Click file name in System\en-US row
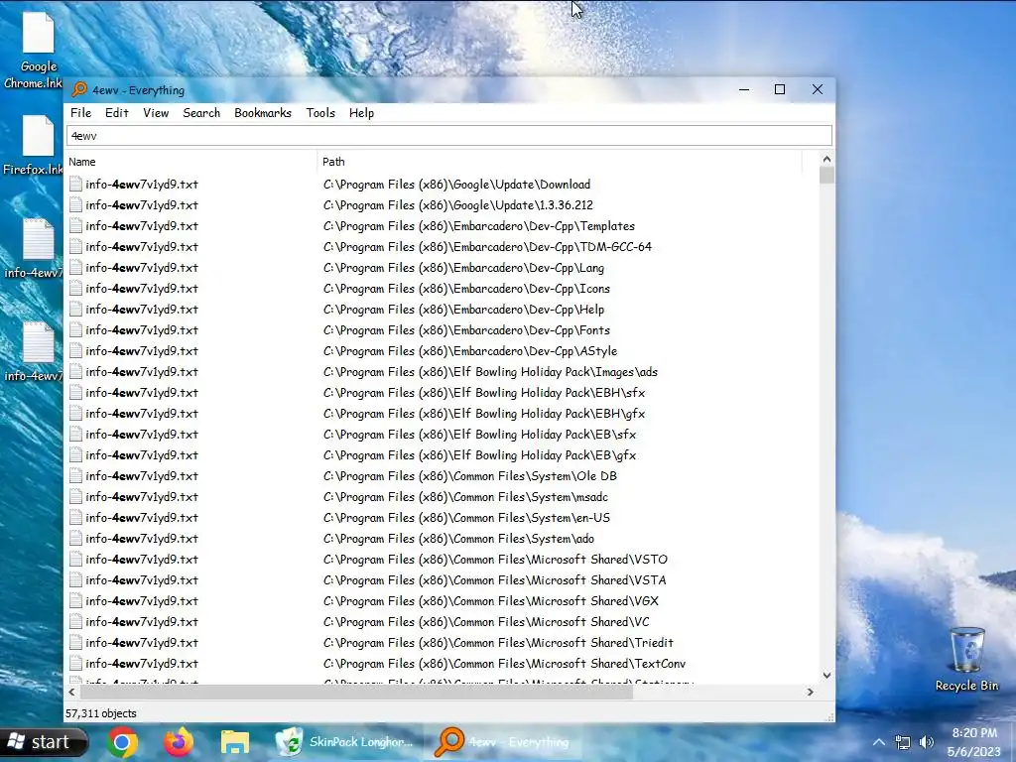Image resolution: width=1016 pixels, height=762 pixels. click(142, 517)
